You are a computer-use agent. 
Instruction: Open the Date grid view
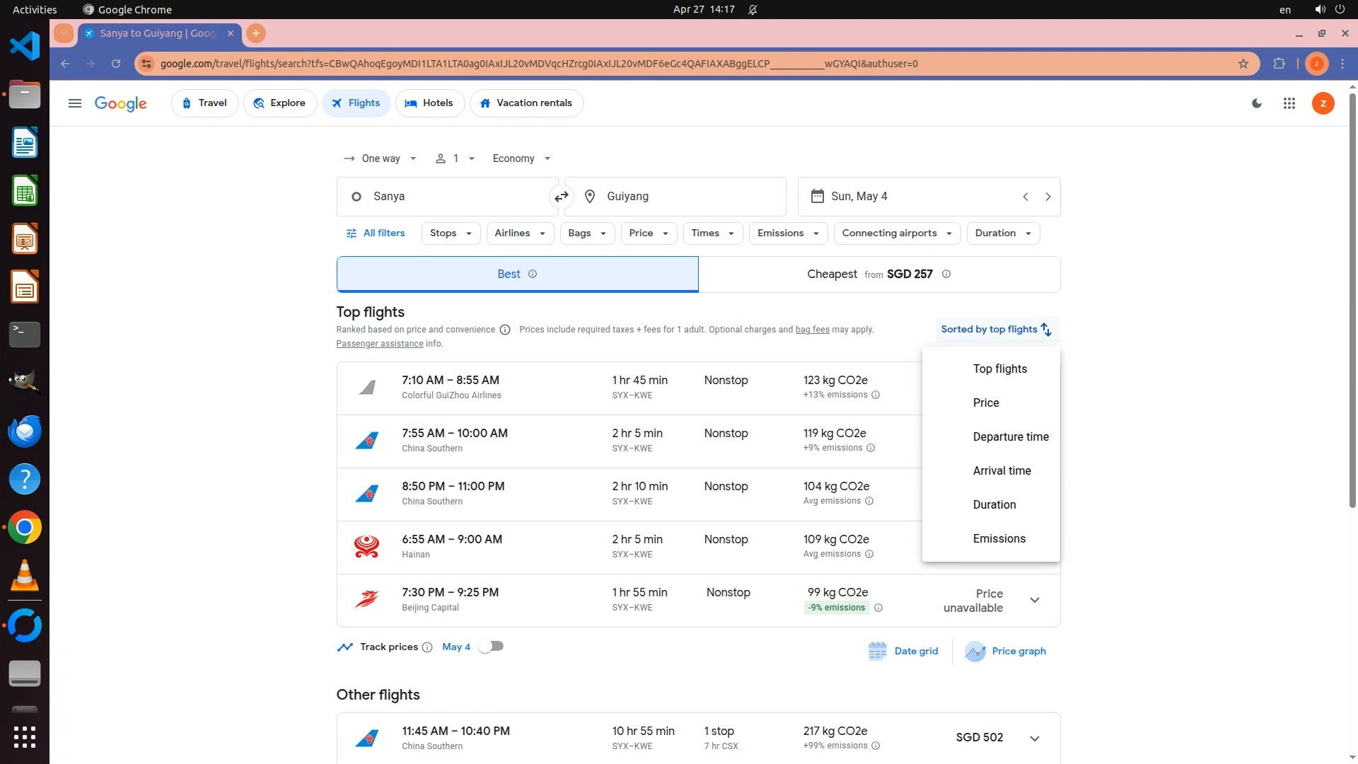point(903,651)
